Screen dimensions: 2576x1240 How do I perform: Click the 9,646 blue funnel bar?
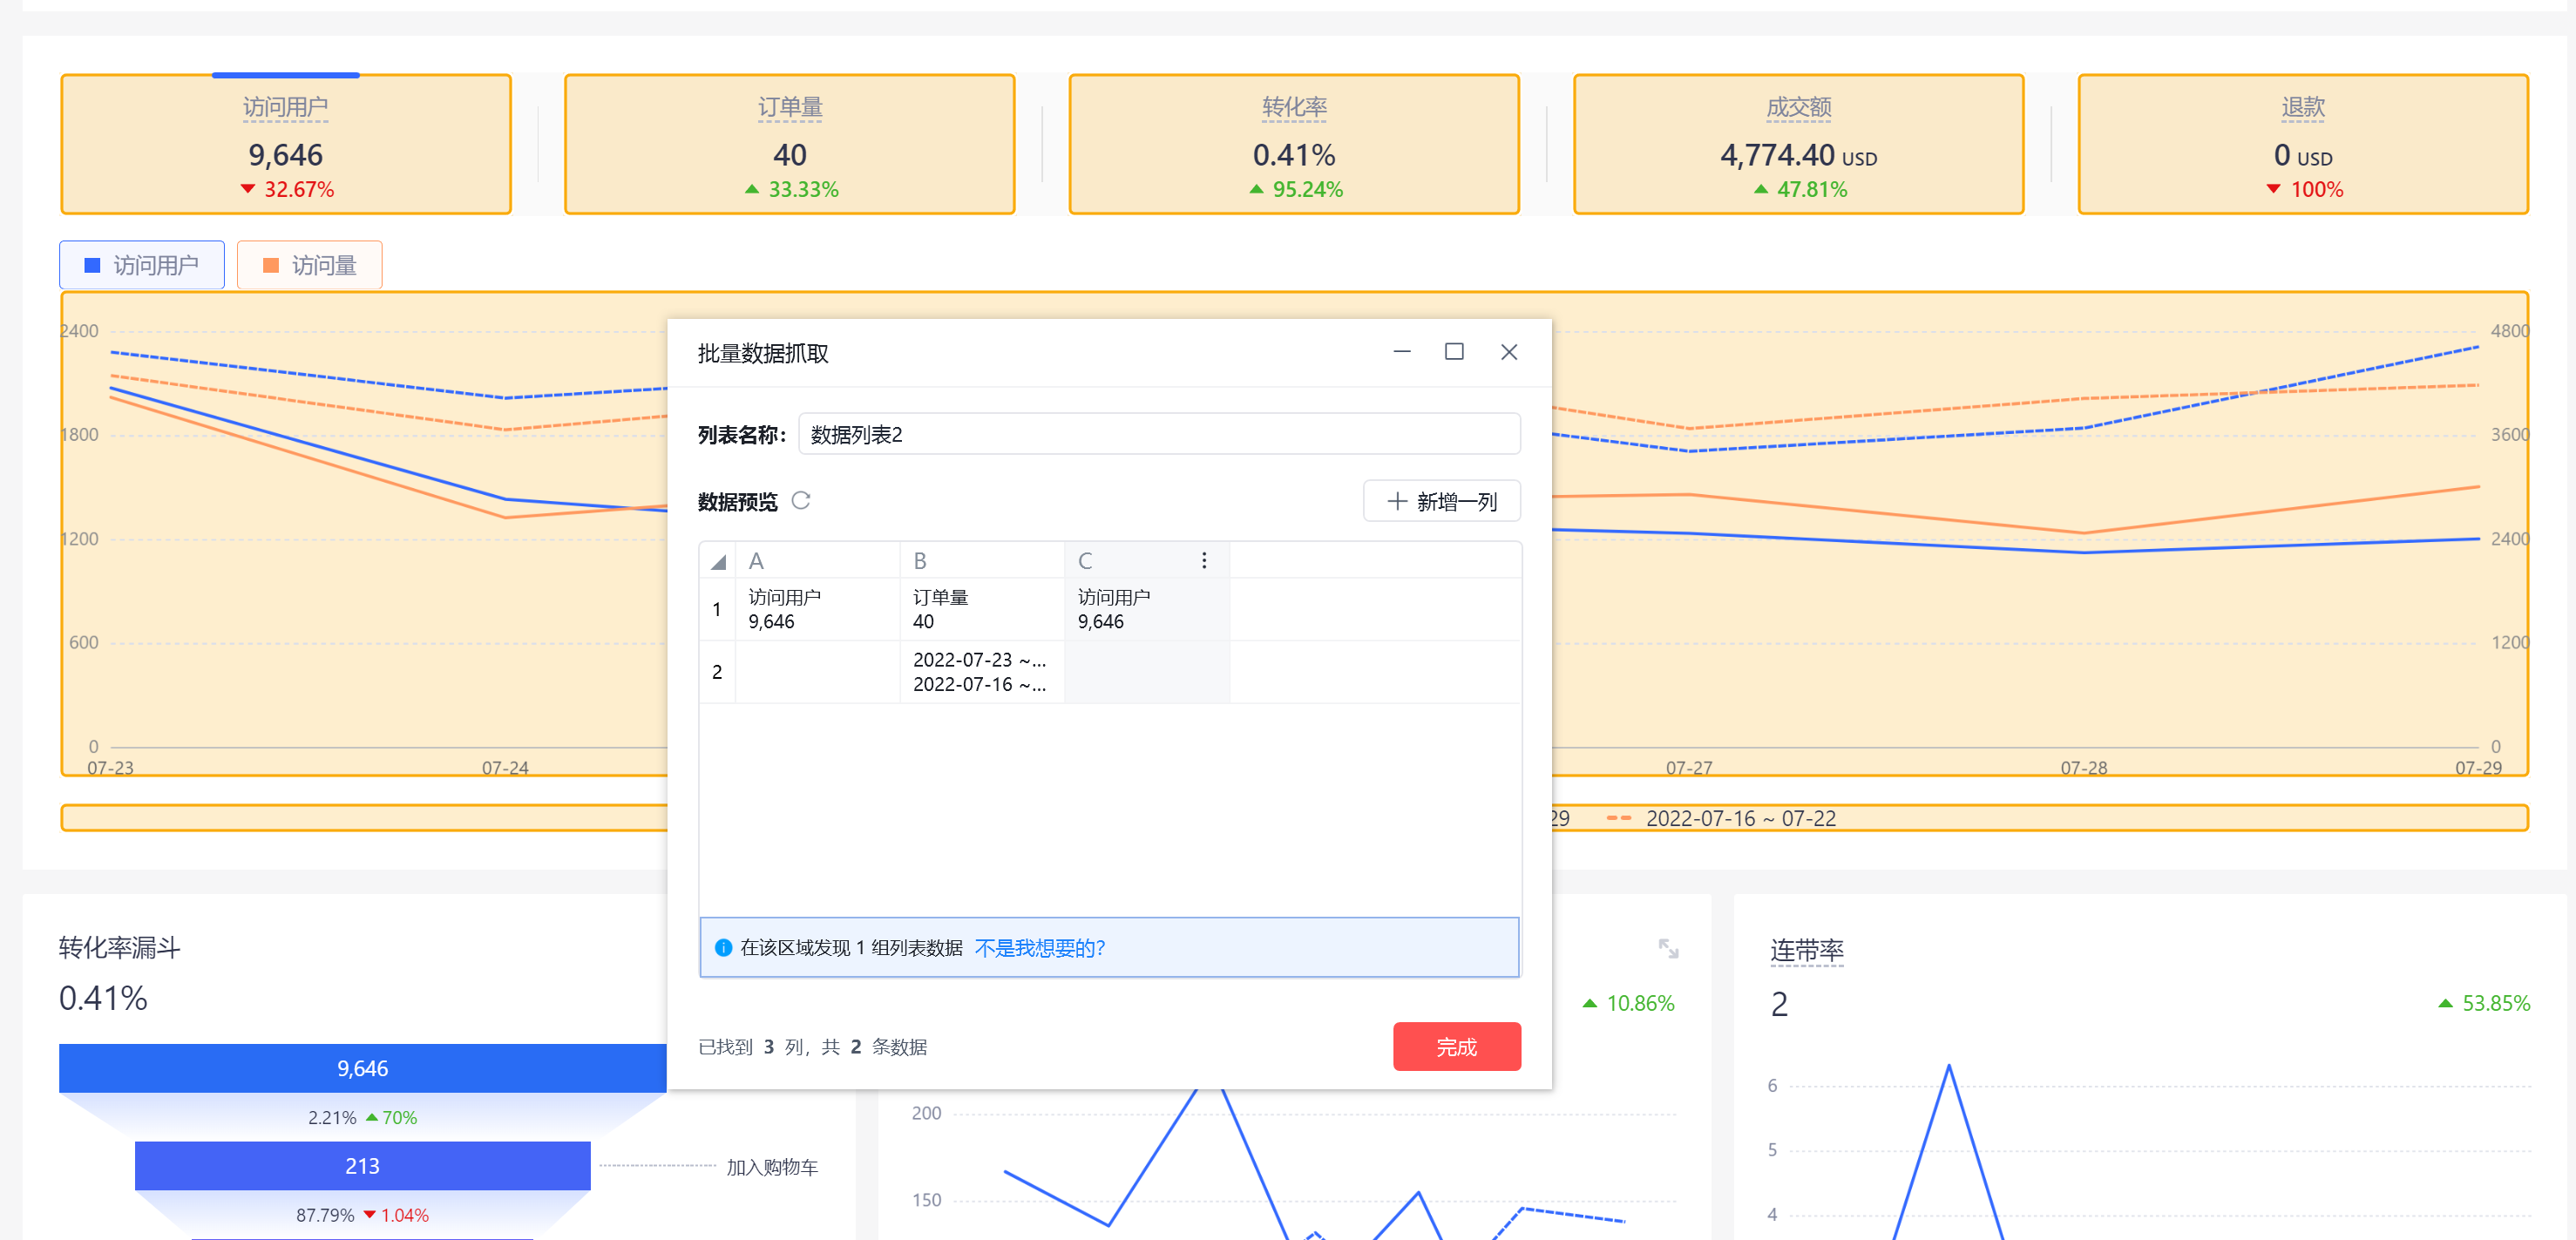362,1068
